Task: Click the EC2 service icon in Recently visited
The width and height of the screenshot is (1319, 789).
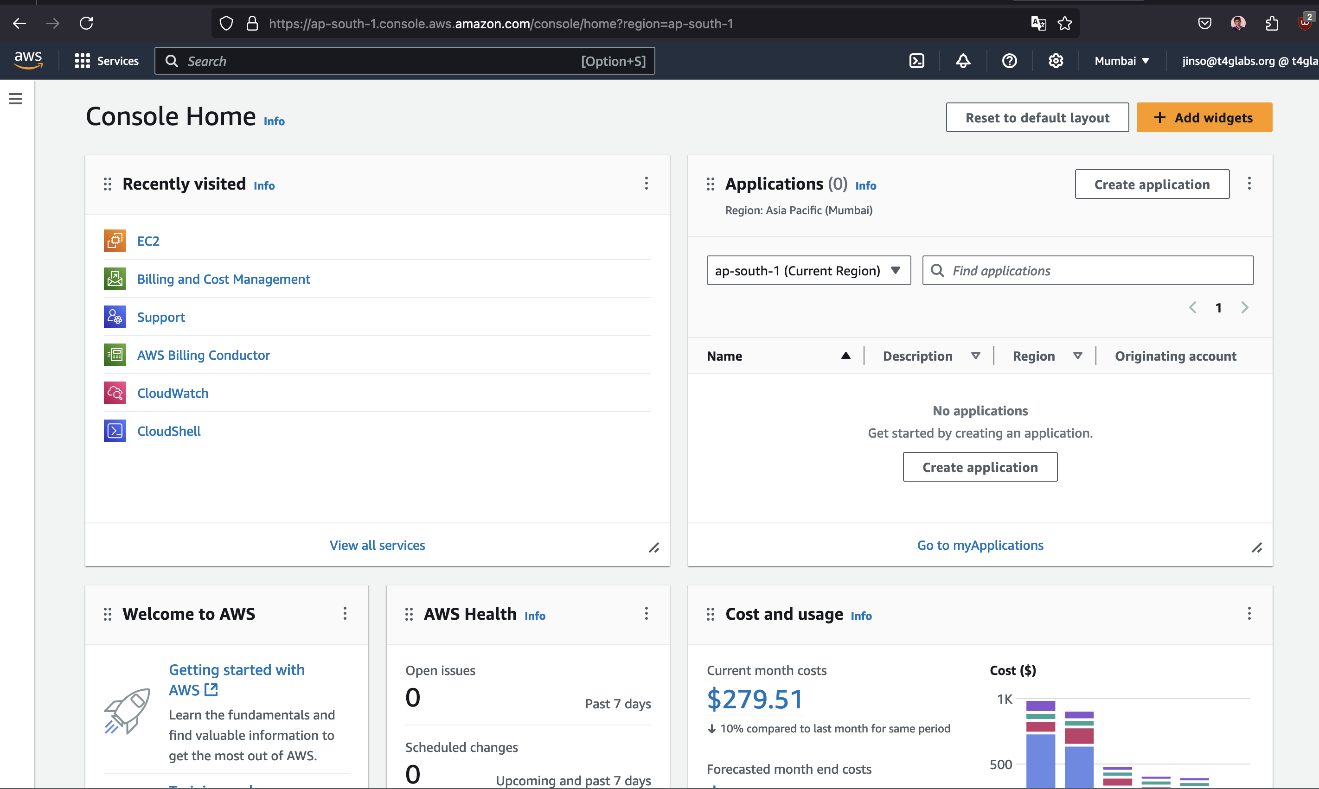Action: (115, 240)
